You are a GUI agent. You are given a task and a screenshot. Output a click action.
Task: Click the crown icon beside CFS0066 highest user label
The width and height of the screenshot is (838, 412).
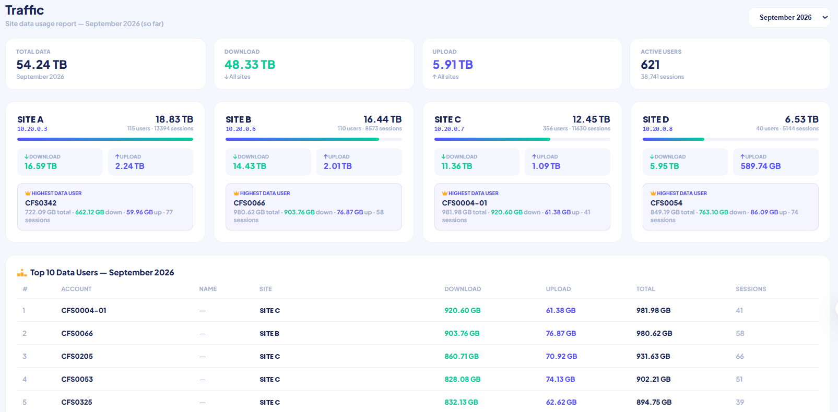(x=236, y=193)
